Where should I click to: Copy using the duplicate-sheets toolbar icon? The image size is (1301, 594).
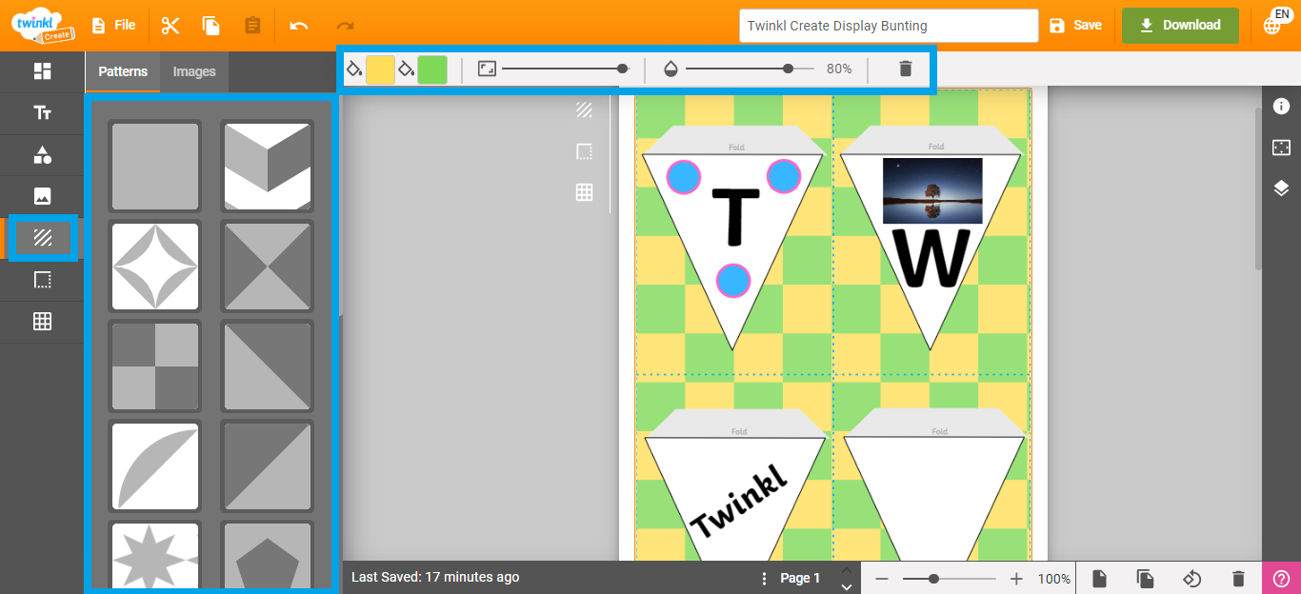(211, 26)
